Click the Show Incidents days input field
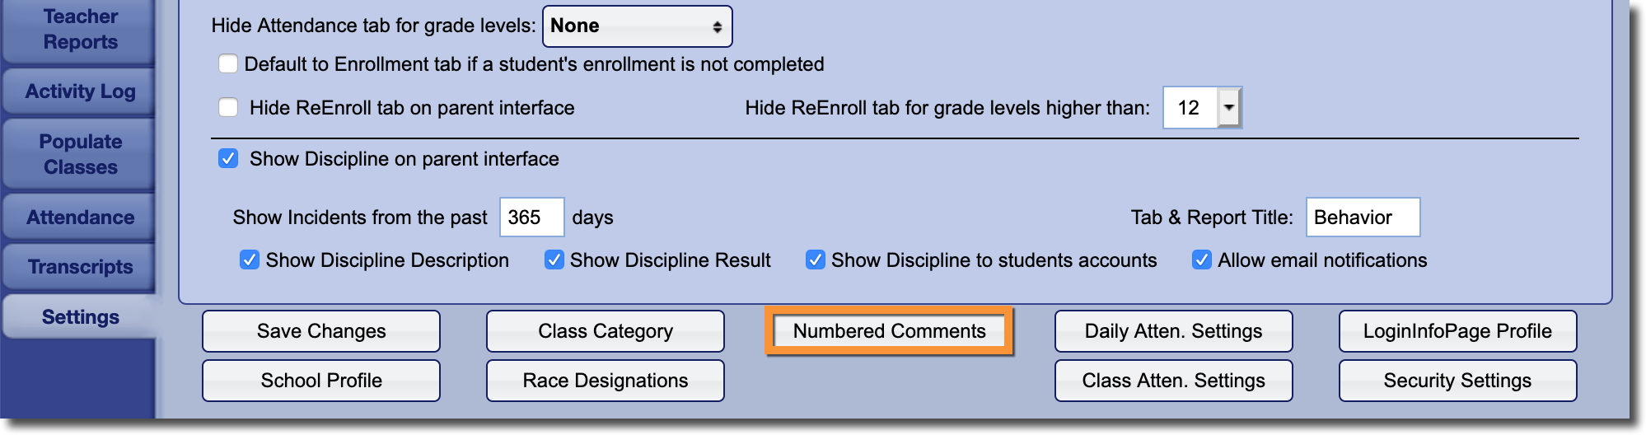1646x435 pixels. coord(531,217)
